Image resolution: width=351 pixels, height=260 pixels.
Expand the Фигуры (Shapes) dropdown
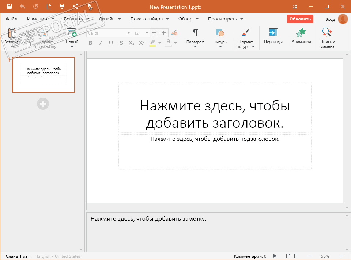click(220, 46)
